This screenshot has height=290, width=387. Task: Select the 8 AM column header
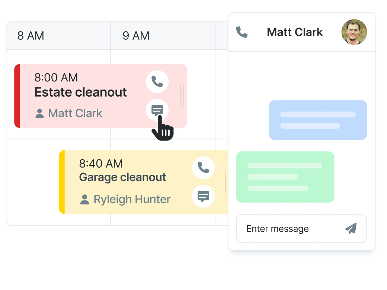point(58,36)
